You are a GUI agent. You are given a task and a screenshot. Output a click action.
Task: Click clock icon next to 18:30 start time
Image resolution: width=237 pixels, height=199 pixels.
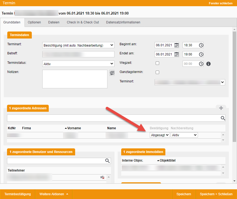(x=201, y=45)
